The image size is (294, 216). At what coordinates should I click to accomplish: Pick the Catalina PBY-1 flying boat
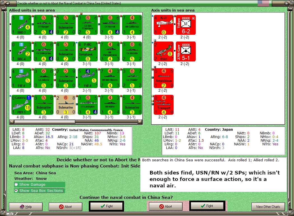point(21,105)
